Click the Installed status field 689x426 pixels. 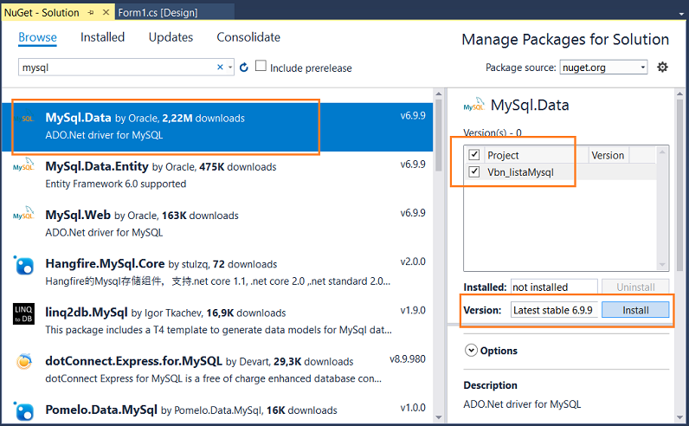tap(554, 287)
